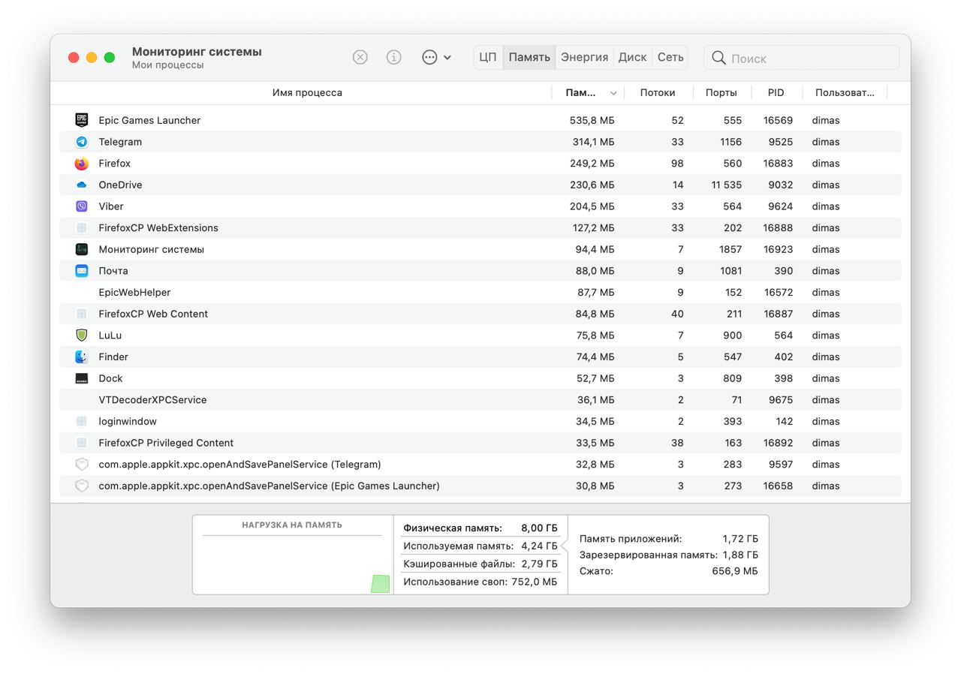The width and height of the screenshot is (961, 674).
Task: Select the Память tab
Action: point(529,57)
